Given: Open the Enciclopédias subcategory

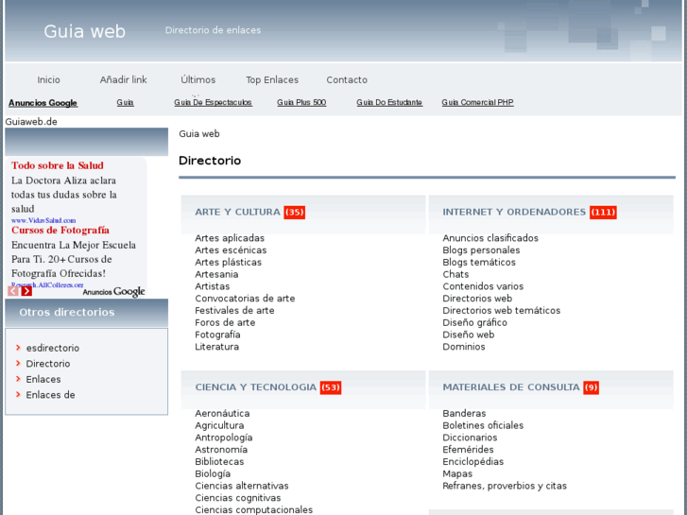Looking at the screenshot, I should coord(472,461).
